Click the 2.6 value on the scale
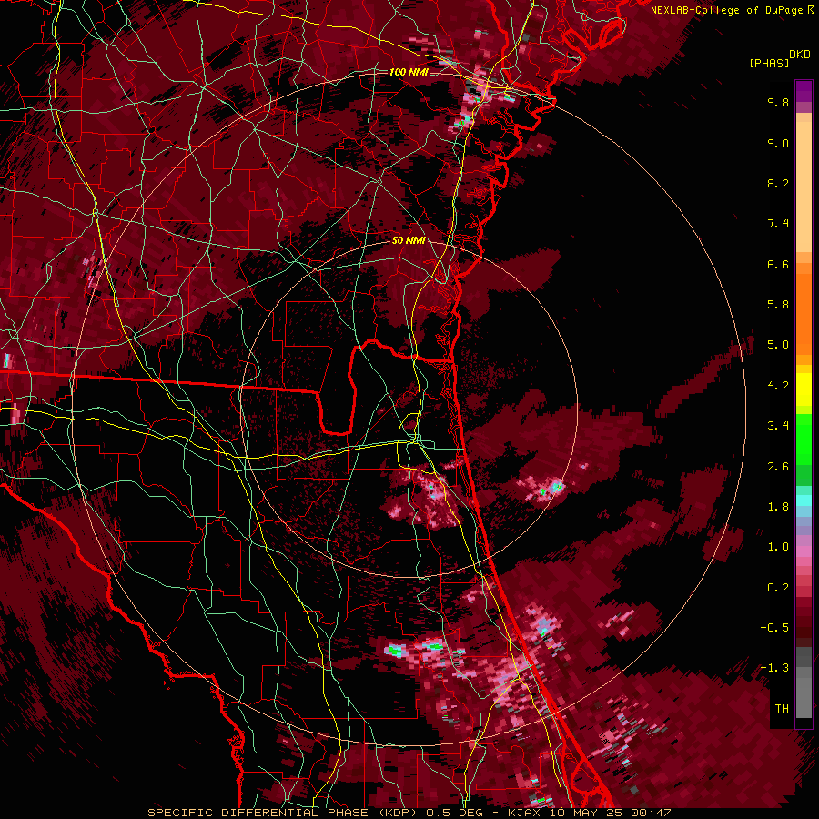819x819 pixels. click(778, 467)
